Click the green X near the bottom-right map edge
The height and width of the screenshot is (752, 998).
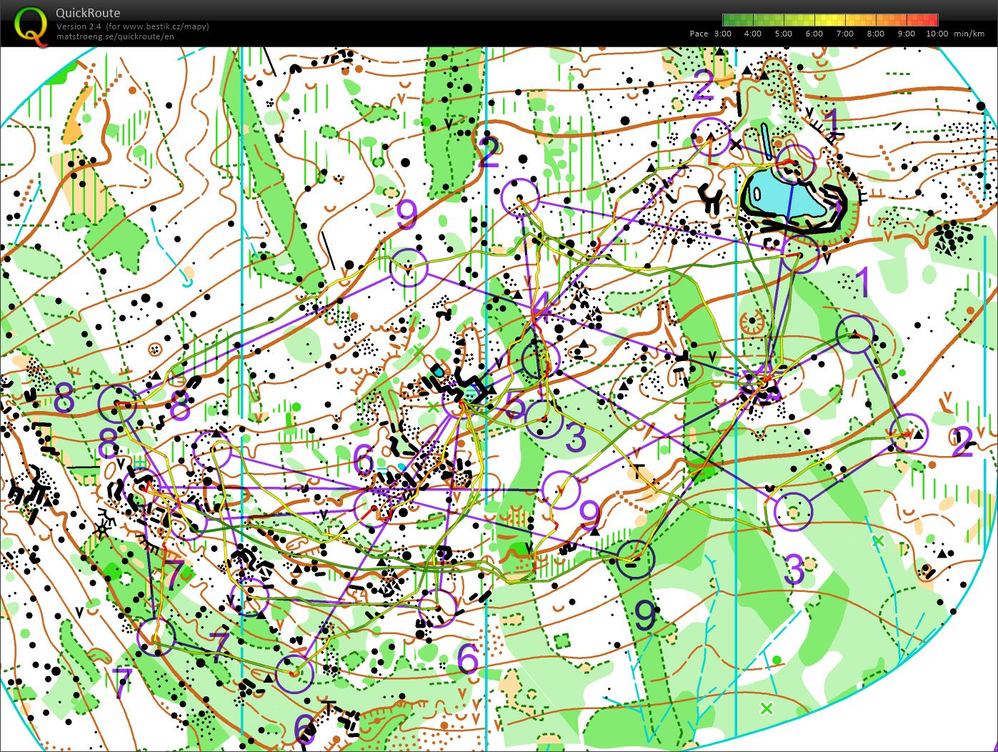[767, 708]
